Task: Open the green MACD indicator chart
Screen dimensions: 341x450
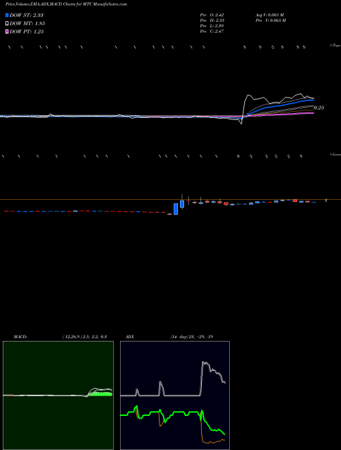Action: click(58, 395)
